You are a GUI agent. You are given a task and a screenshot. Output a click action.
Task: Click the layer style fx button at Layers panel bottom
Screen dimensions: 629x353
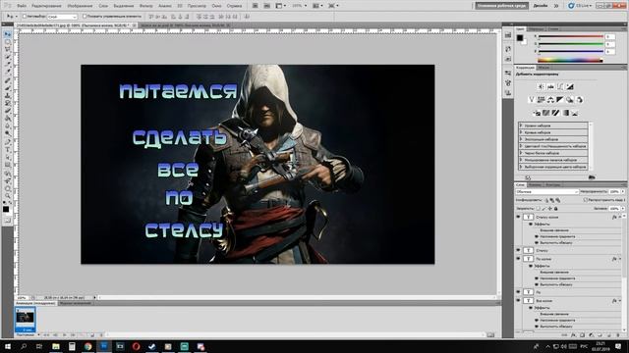(x=573, y=335)
